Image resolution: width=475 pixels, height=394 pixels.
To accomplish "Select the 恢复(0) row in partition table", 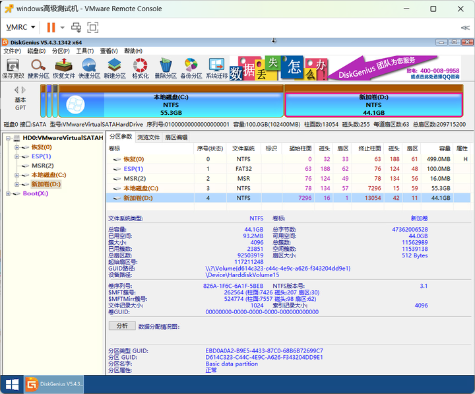I will pyautogui.click(x=288, y=159).
